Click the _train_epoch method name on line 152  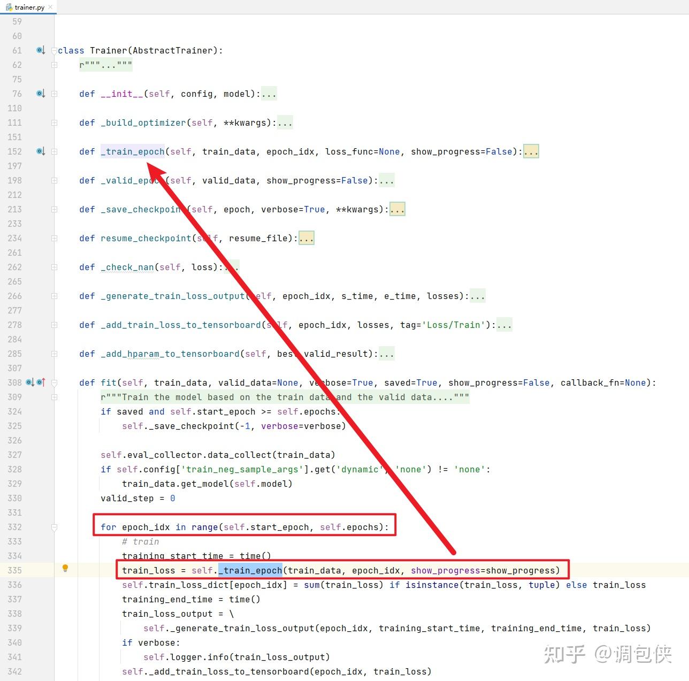pyautogui.click(x=133, y=151)
